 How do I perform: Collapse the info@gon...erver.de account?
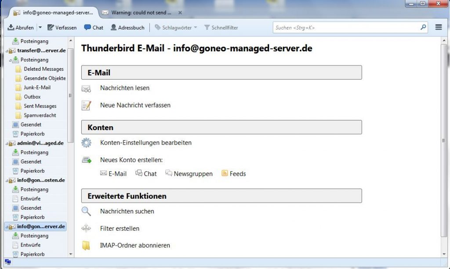(x=7, y=226)
